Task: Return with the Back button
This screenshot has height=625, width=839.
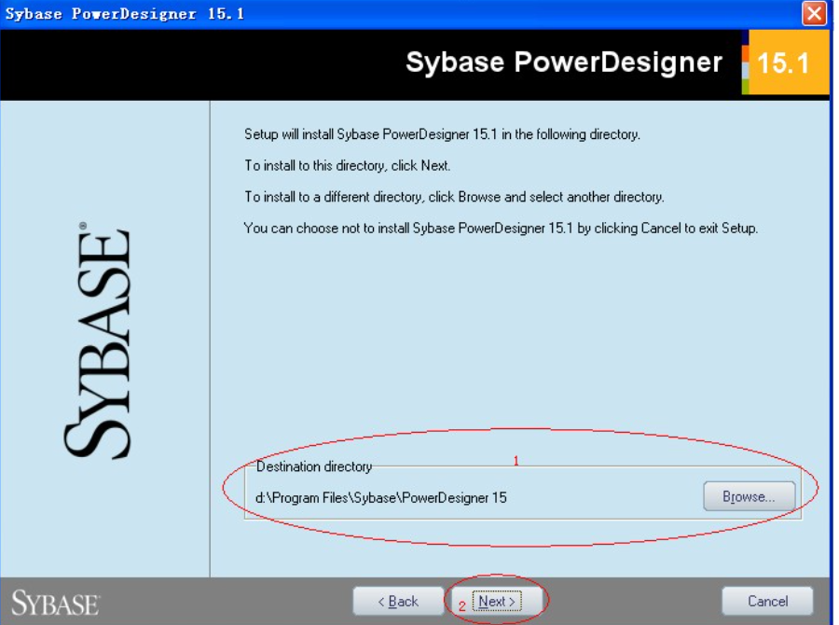Action: [398, 601]
